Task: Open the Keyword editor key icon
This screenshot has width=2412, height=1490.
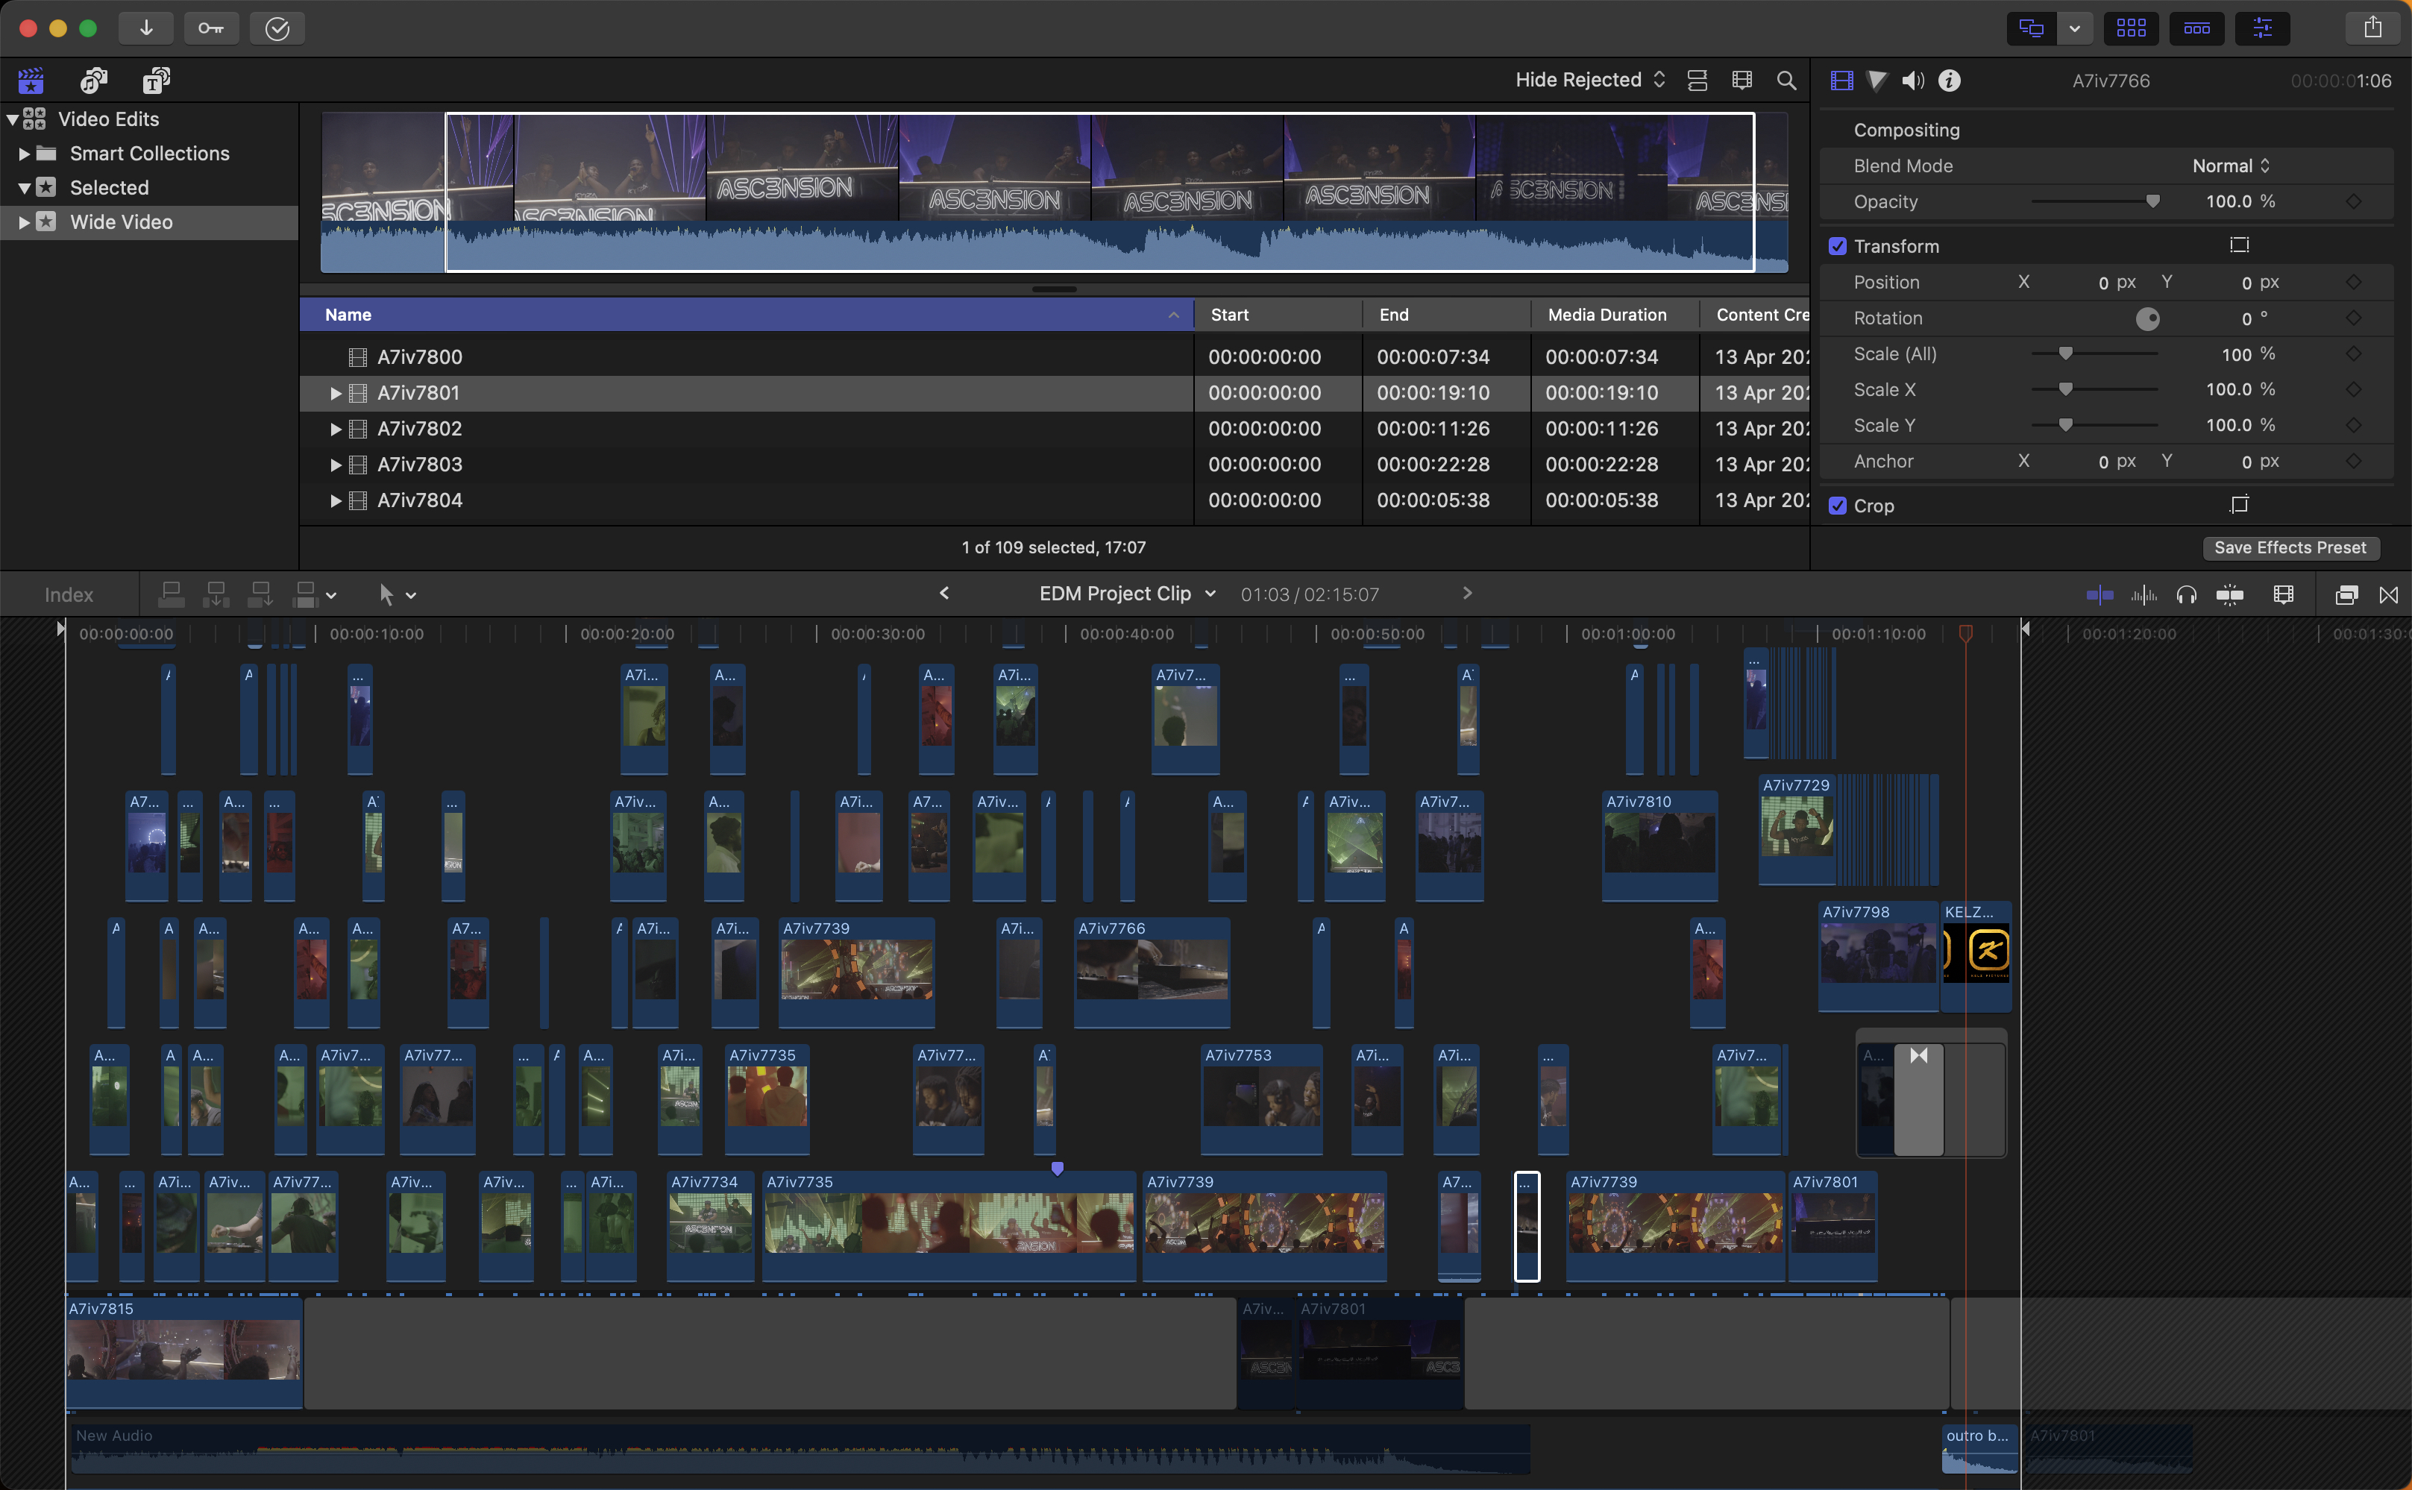Action: tap(211, 28)
